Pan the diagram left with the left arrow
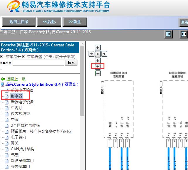The width and height of the screenshot is (188, 170). [x=92, y=54]
